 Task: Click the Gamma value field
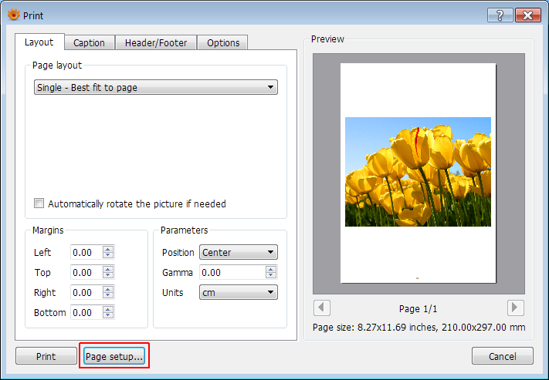(232, 272)
